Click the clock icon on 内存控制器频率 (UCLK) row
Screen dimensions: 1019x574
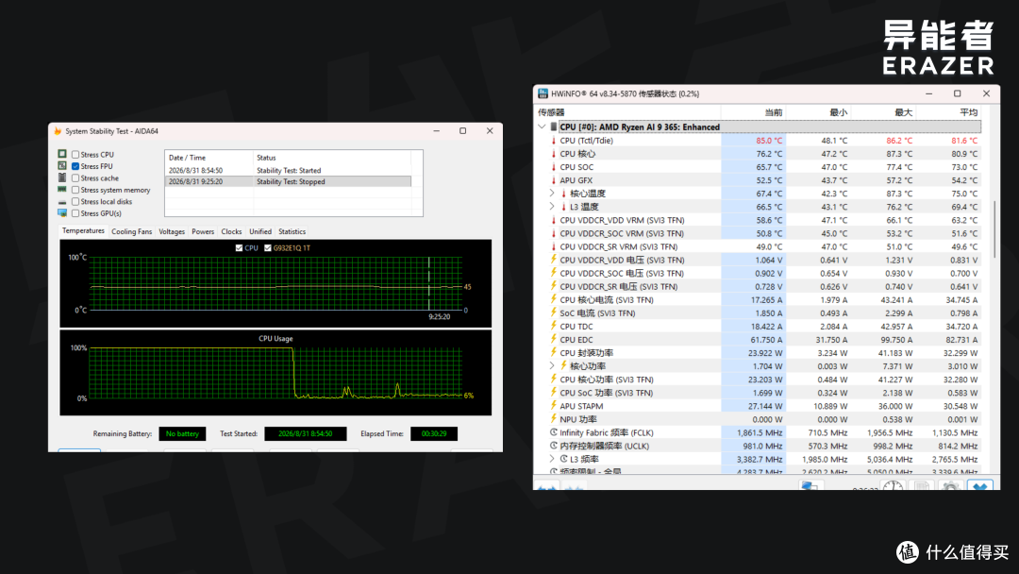tap(554, 446)
